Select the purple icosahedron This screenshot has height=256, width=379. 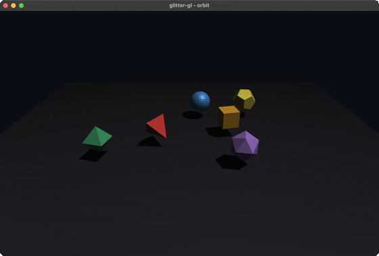point(245,145)
